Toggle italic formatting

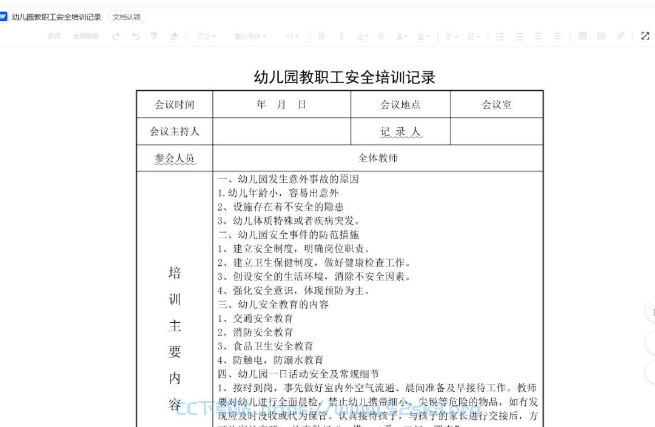pos(341,36)
